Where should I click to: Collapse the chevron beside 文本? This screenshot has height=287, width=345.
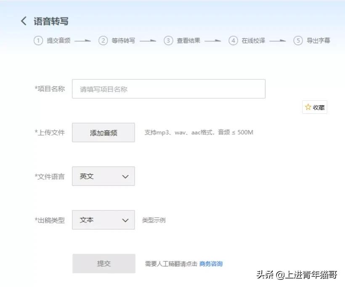tap(125, 220)
